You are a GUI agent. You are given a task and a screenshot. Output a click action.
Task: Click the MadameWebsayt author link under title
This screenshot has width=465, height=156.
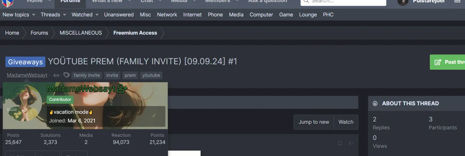27,75
